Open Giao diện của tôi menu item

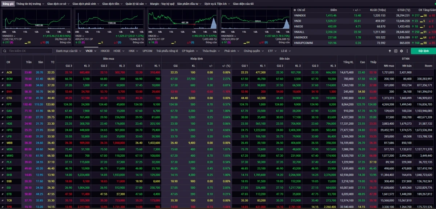pos(243,3)
